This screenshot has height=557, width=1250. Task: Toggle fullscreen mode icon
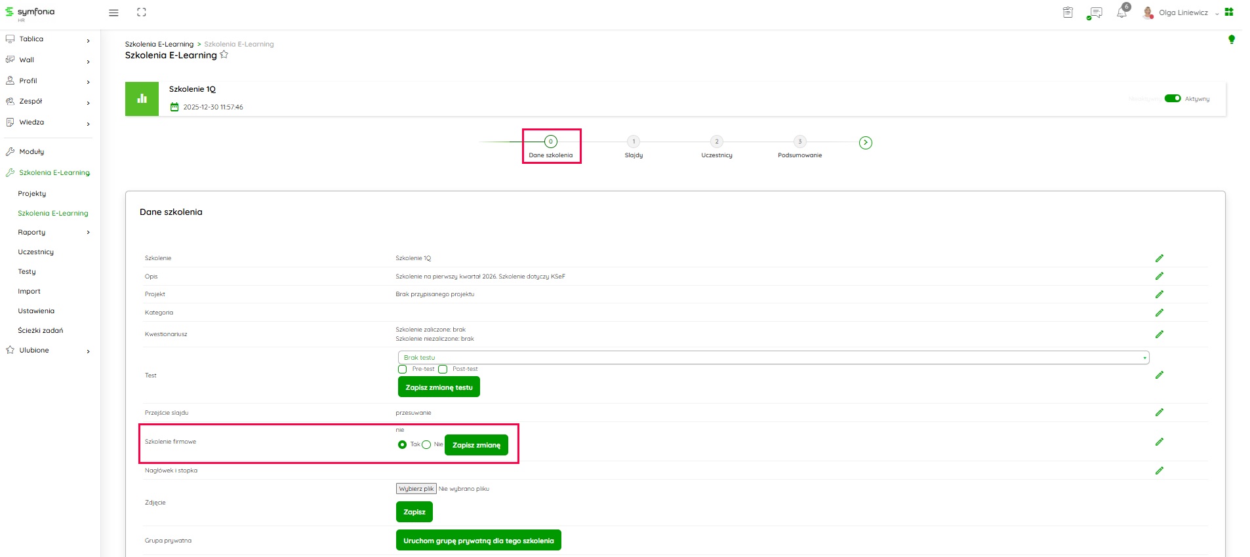click(141, 12)
